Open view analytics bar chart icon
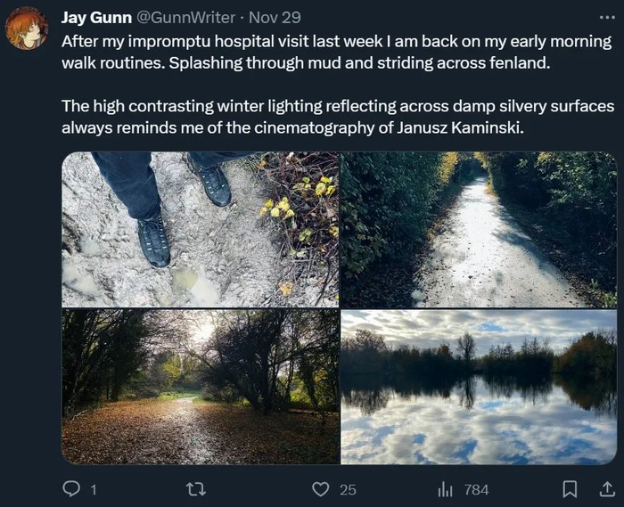The image size is (624, 507). (x=446, y=489)
